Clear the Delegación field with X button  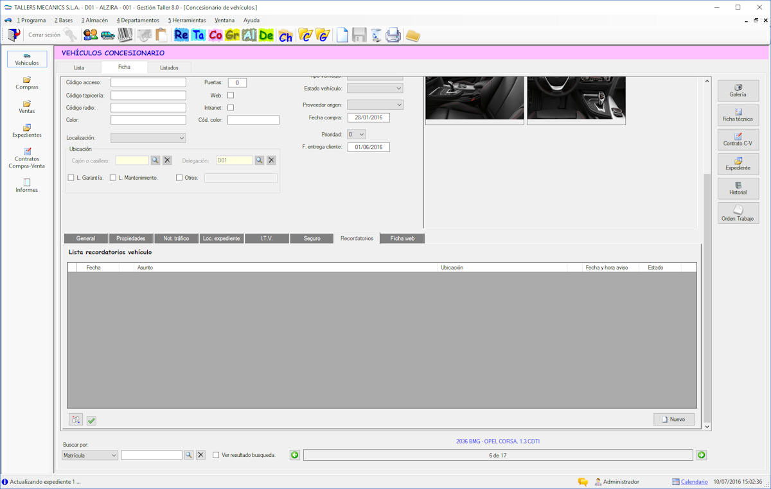[271, 160]
